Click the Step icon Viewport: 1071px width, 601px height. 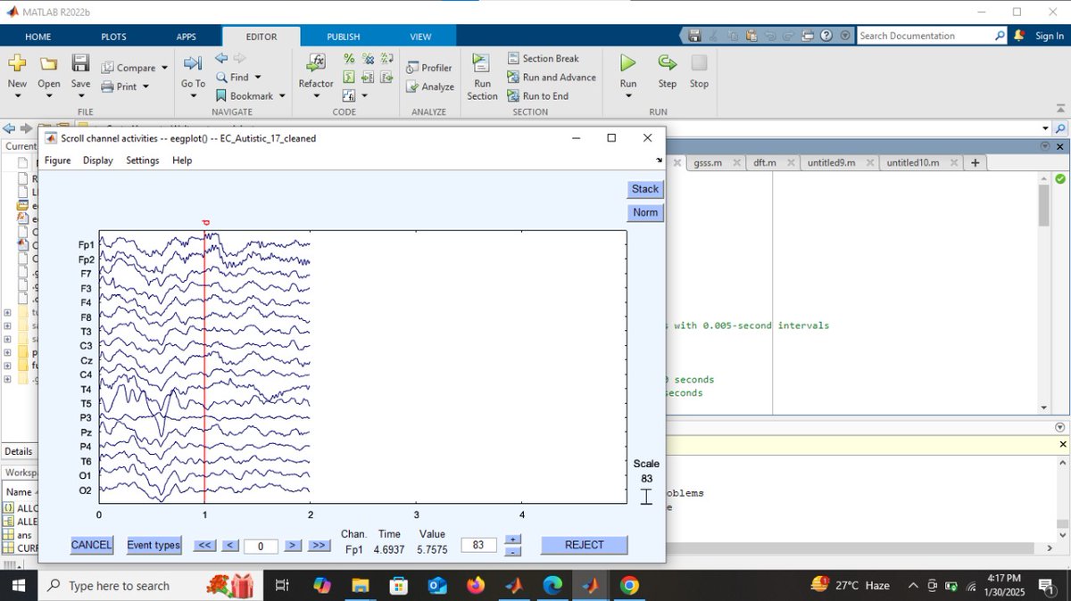(668, 63)
